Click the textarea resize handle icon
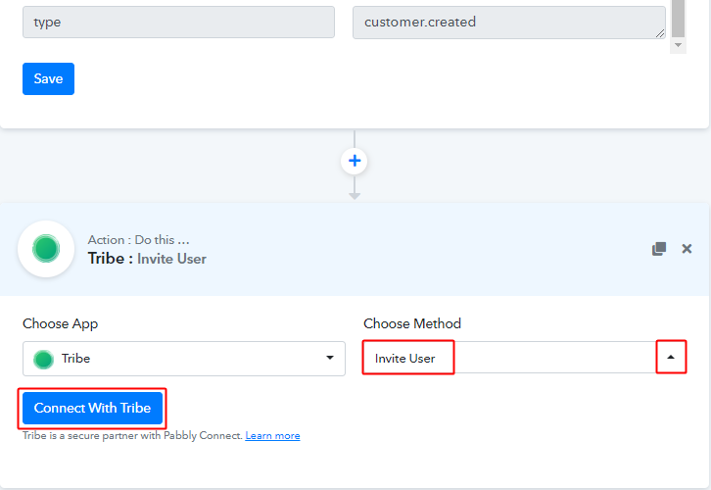The width and height of the screenshot is (711, 490). coord(660,33)
